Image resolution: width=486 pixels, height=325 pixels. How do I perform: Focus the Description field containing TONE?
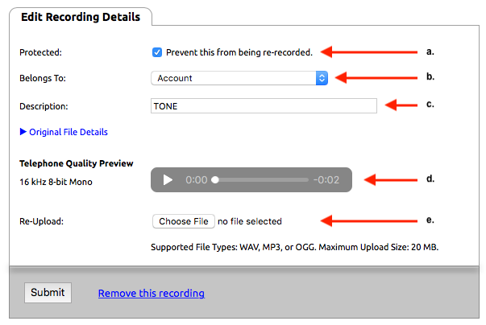264,105
